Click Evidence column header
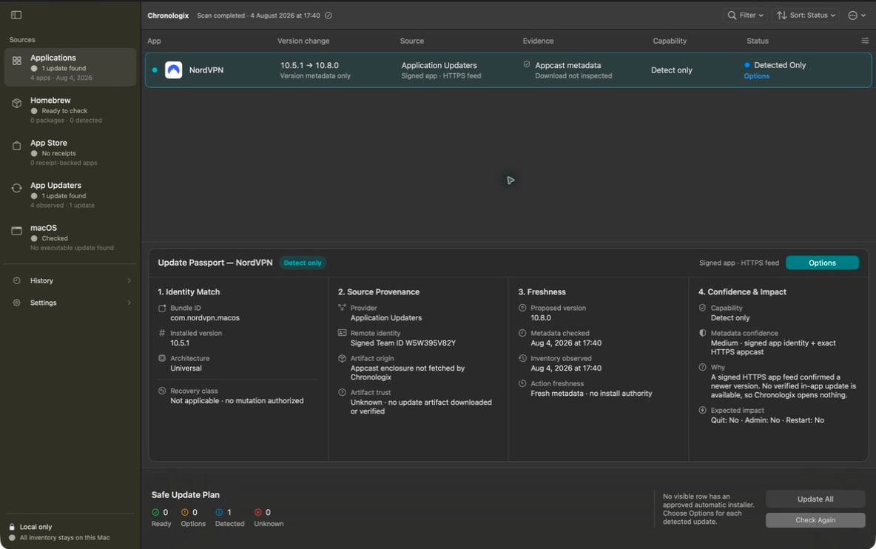 538,41
